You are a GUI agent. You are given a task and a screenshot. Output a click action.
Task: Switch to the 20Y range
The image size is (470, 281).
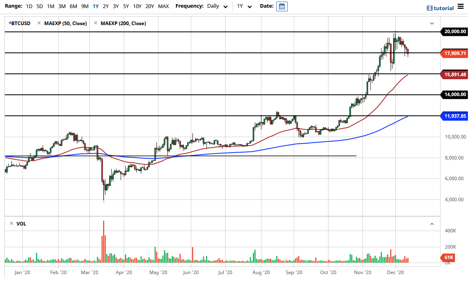click(149, 6)
